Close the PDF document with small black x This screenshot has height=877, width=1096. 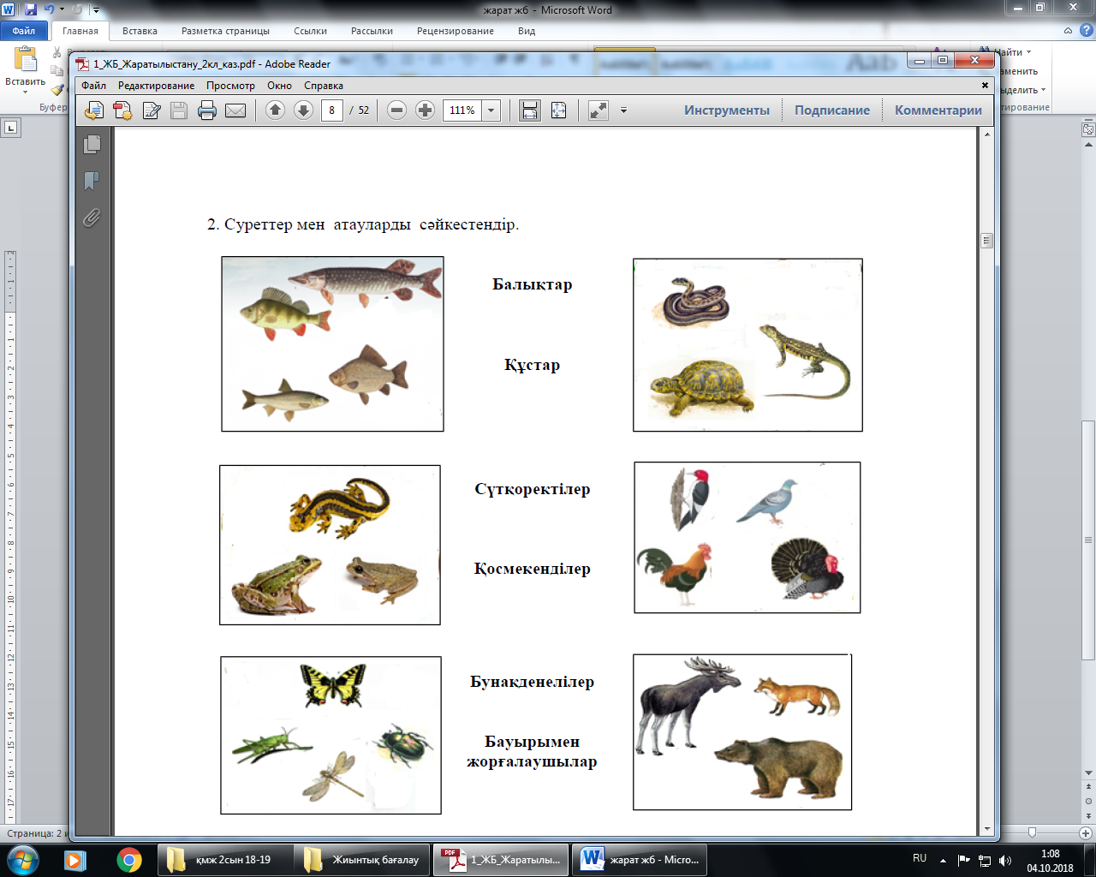[985, 86]
